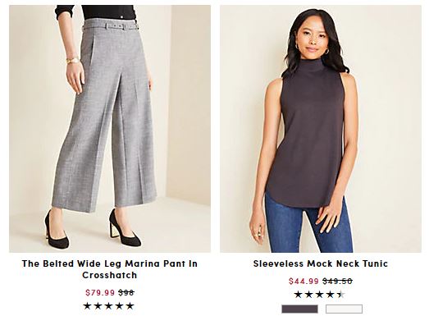
Task: Select the dark gray tunic color swatch
Action: pyautogui.click(x=299, y=309)
